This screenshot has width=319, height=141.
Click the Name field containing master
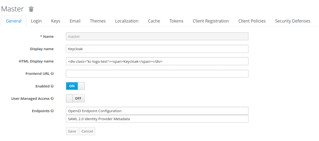coord(157,37)
